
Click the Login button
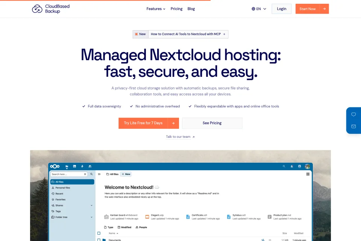(282, 9)
